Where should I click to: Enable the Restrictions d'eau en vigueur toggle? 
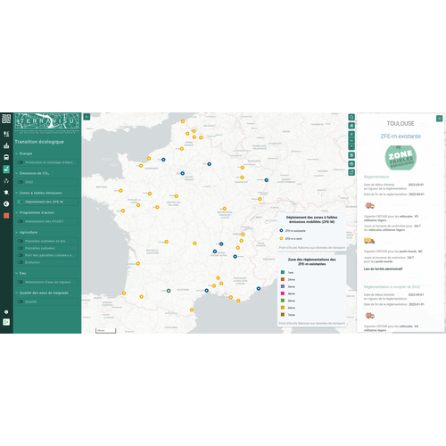tap(21, 282)
